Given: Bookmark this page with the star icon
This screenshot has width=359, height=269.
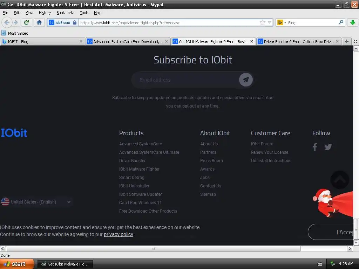Looking at the screenshot, I should point(262,22).
